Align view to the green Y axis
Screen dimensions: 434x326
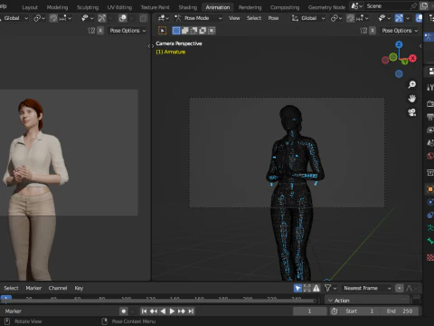(x=405, y=62)
